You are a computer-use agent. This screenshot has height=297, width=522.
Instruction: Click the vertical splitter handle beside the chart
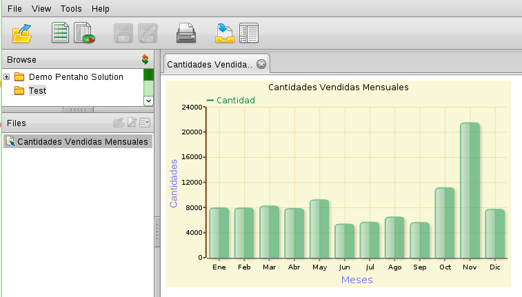coord(157,232)
